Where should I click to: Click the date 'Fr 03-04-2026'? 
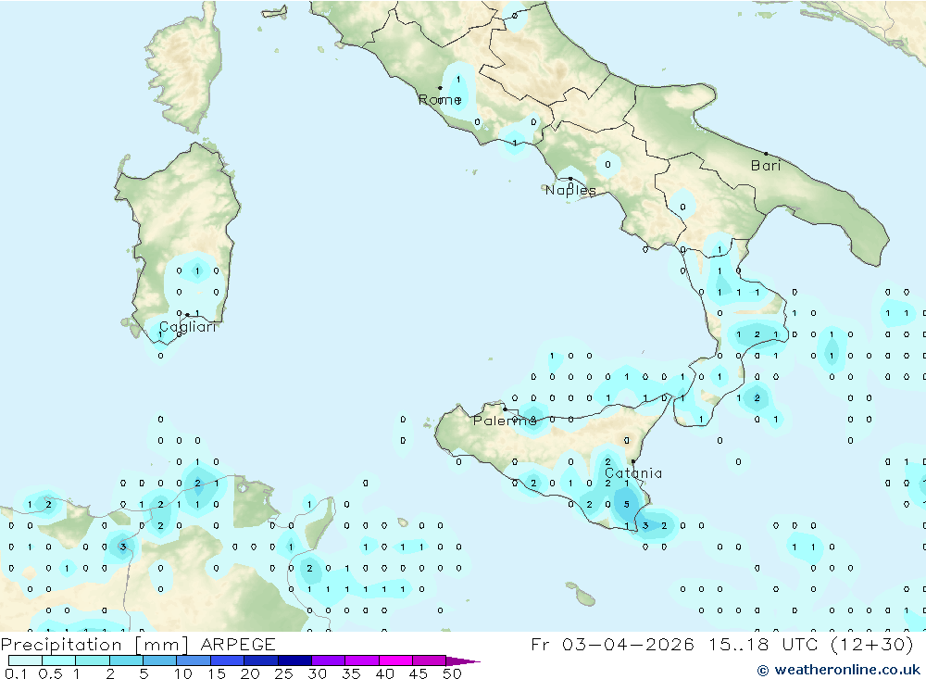tap(612, 644)
